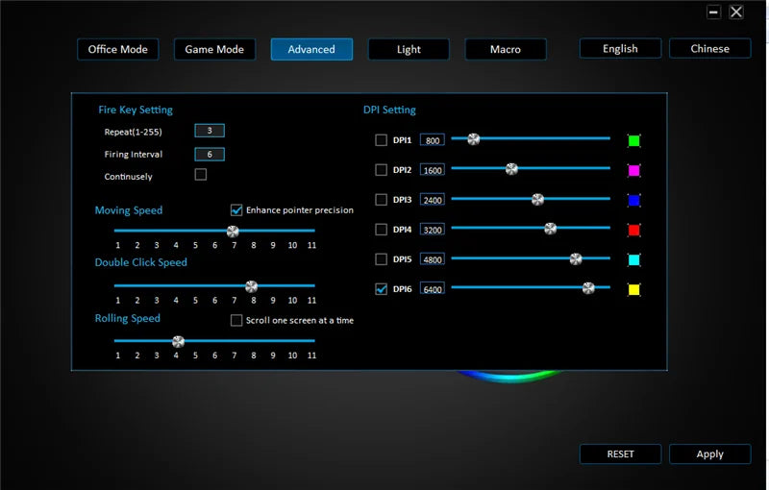Select the red DPI4 color swatch
Image resolution: width=769 pixels, height=490 pixels.
(x=633, y=230)
